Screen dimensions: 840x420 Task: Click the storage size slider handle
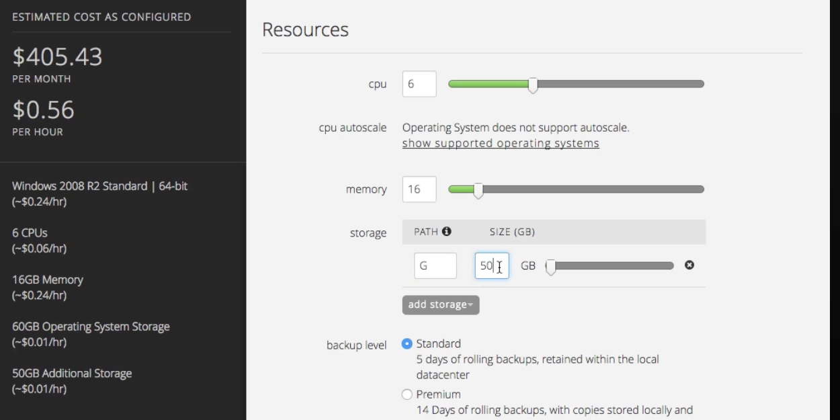(x=550, y=266)
